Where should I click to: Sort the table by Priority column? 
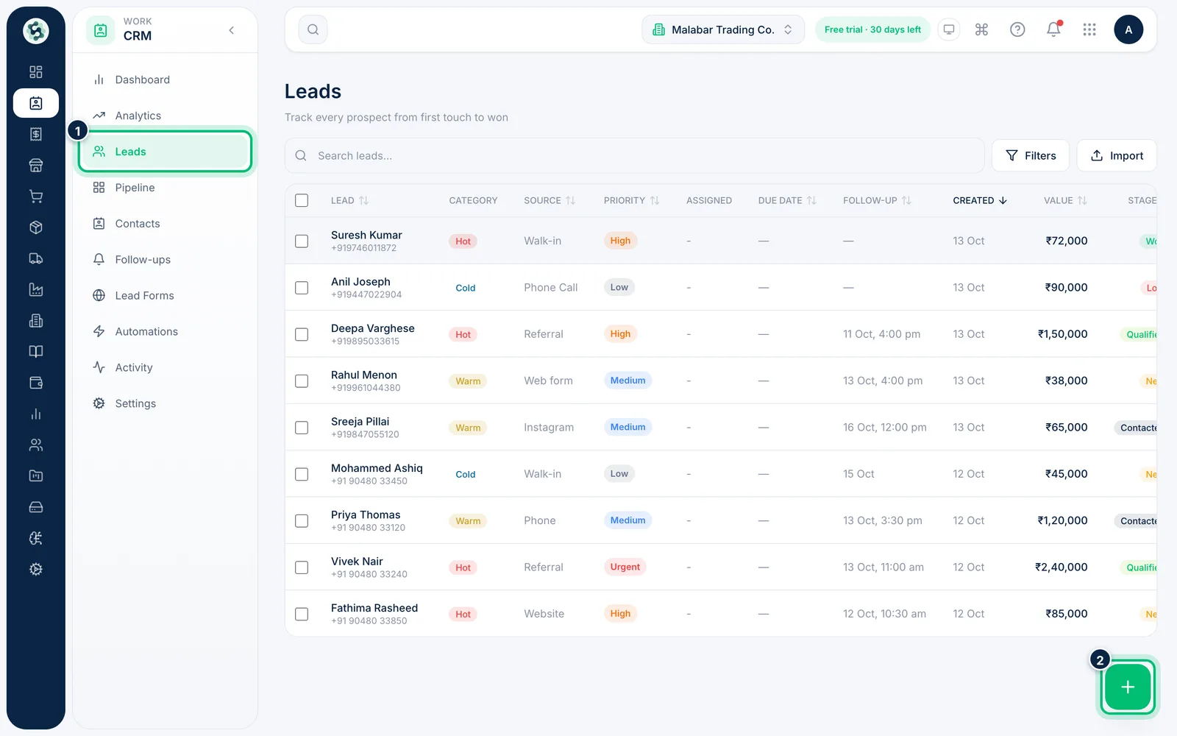[631, 200]
